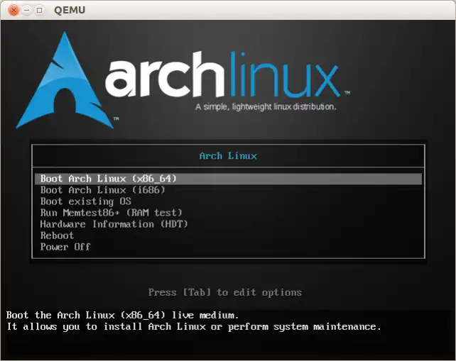Maximize the QEMU window

coord(39,10)
